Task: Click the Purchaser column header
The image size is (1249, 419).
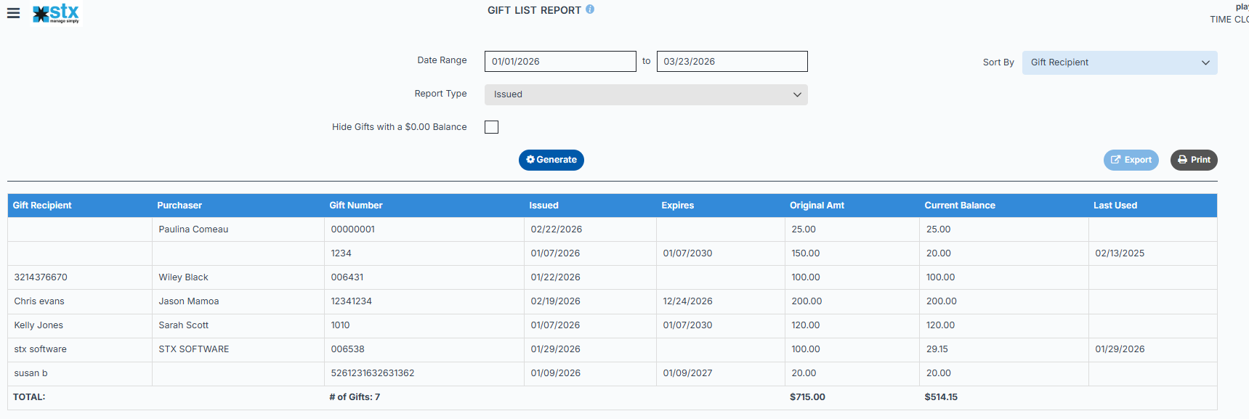Action: coord(179,206)
